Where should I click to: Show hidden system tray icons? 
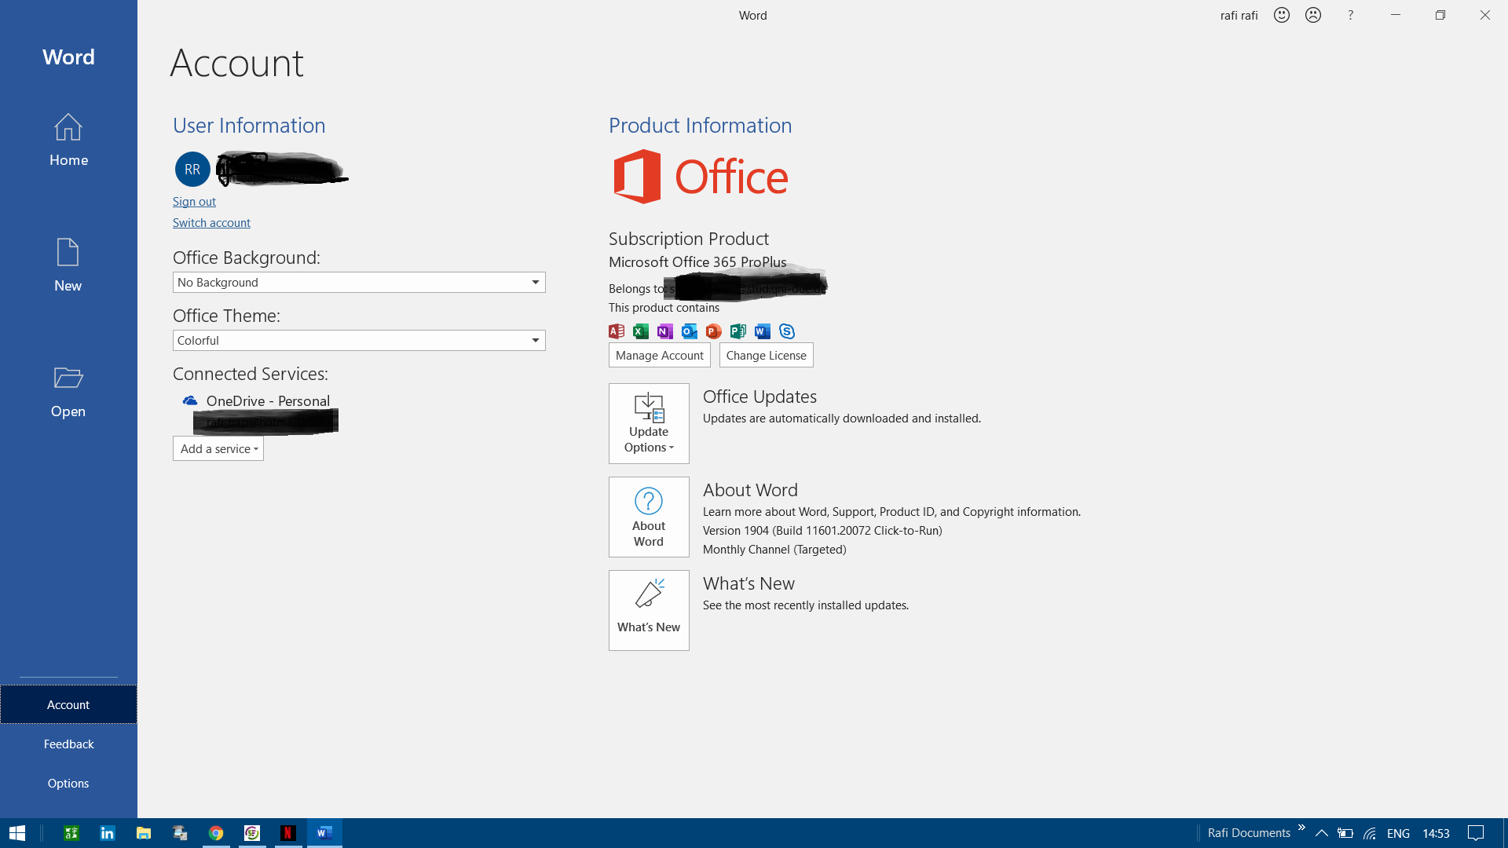tap(1322, 833)
